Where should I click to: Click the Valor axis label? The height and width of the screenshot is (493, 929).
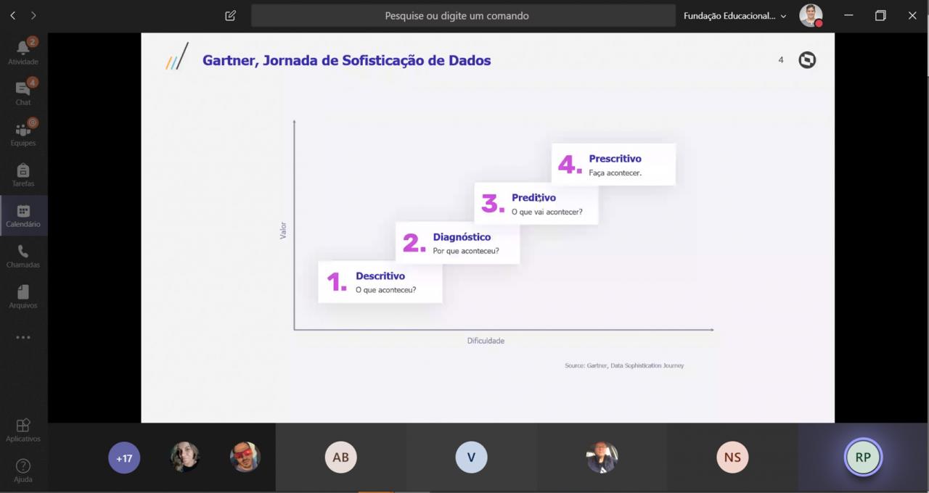(x=283, y=231)
